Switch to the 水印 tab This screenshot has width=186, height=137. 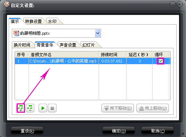[52, 22]
